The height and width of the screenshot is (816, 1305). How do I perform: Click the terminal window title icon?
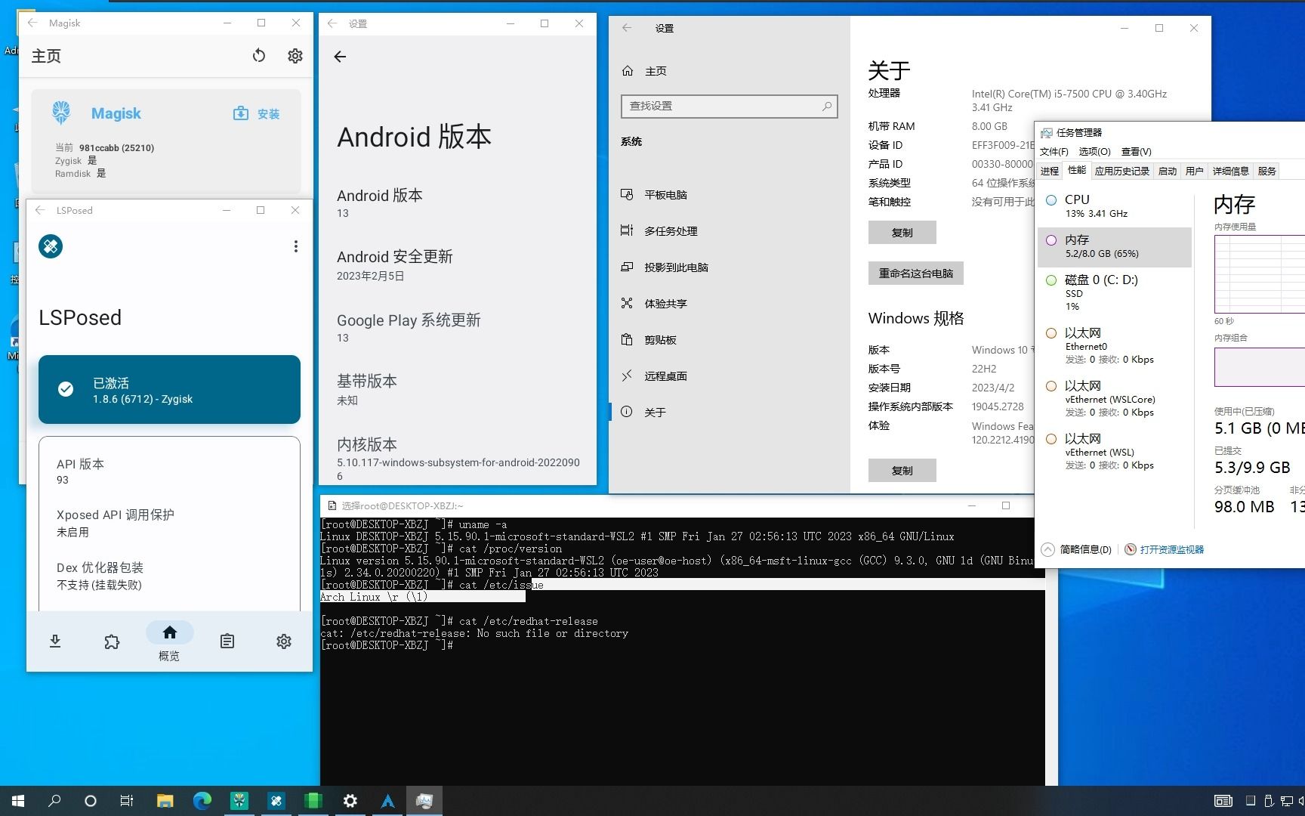point(332,506)
